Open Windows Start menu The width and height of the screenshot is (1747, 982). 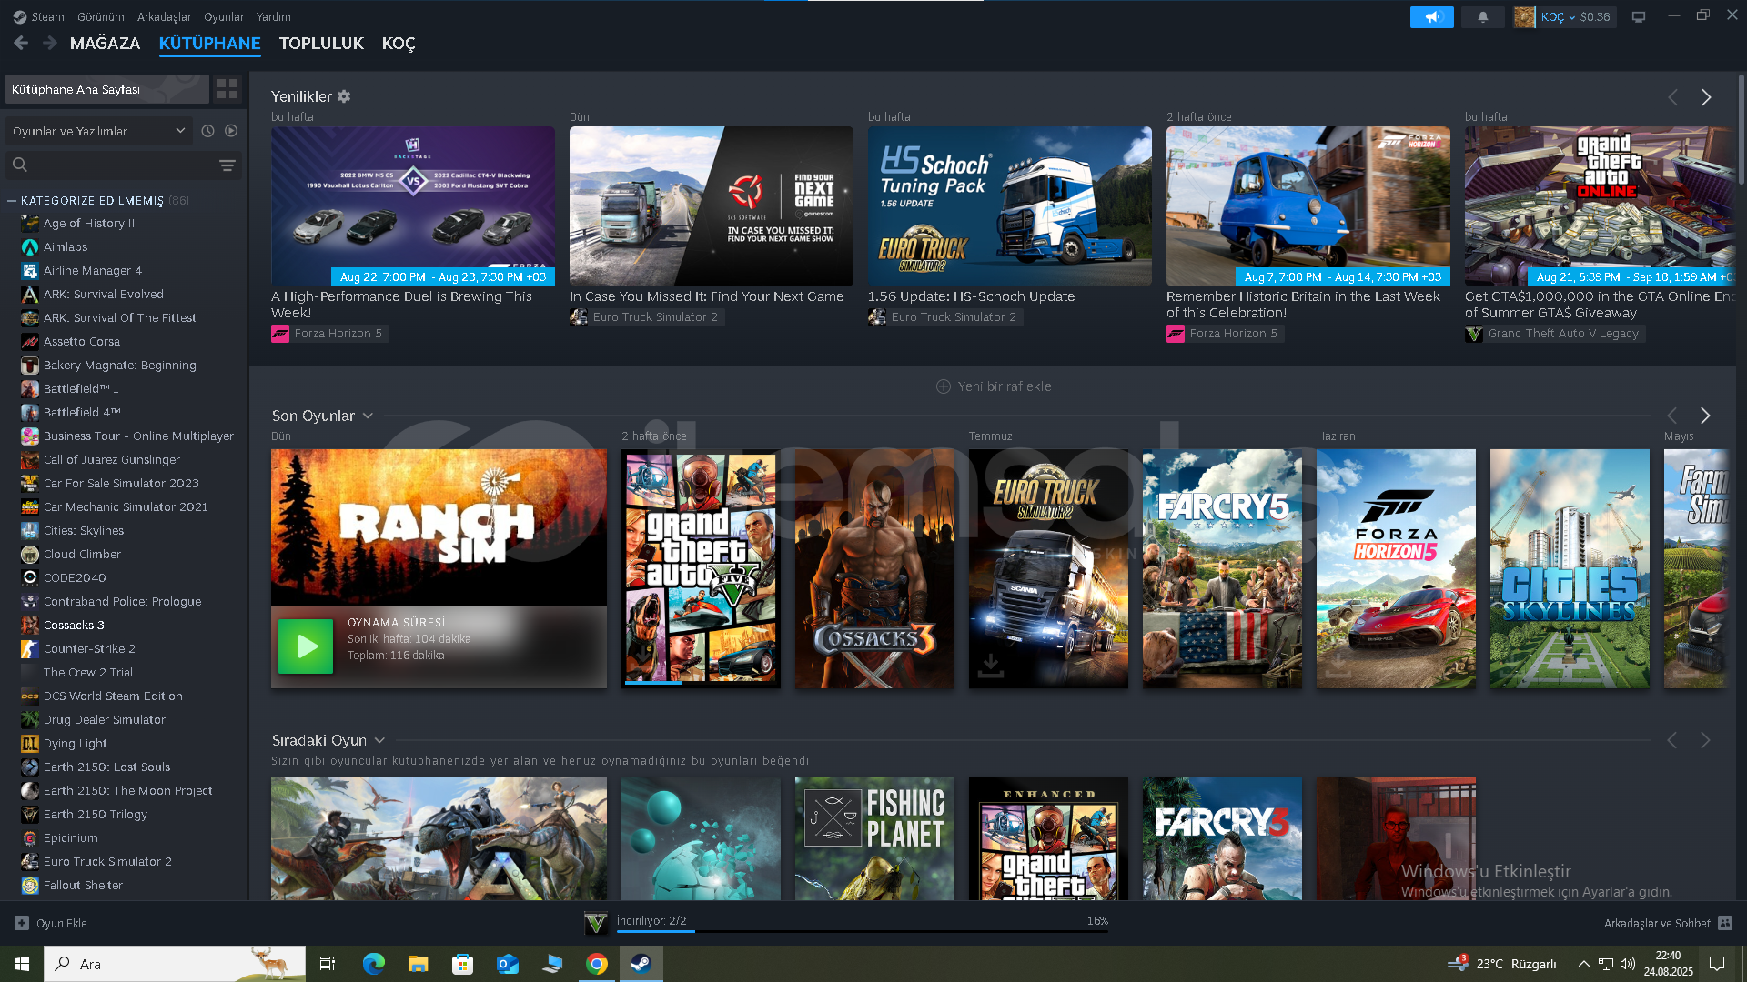pyautogui.click(x=22, y=964)
